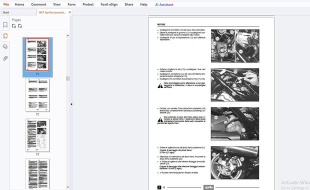Click the MOTORE heading on the page
This screenshot has width=310, height=190.
pos(161,24)
